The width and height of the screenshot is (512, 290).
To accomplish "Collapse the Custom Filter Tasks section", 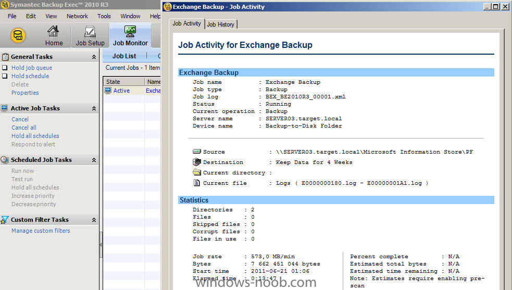I will [94, 220].
